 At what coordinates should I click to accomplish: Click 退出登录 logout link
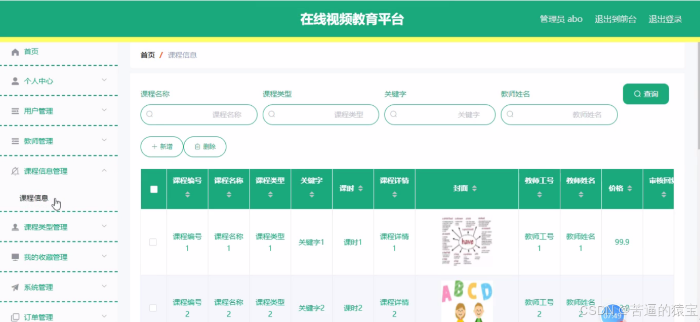click(666, 19)
